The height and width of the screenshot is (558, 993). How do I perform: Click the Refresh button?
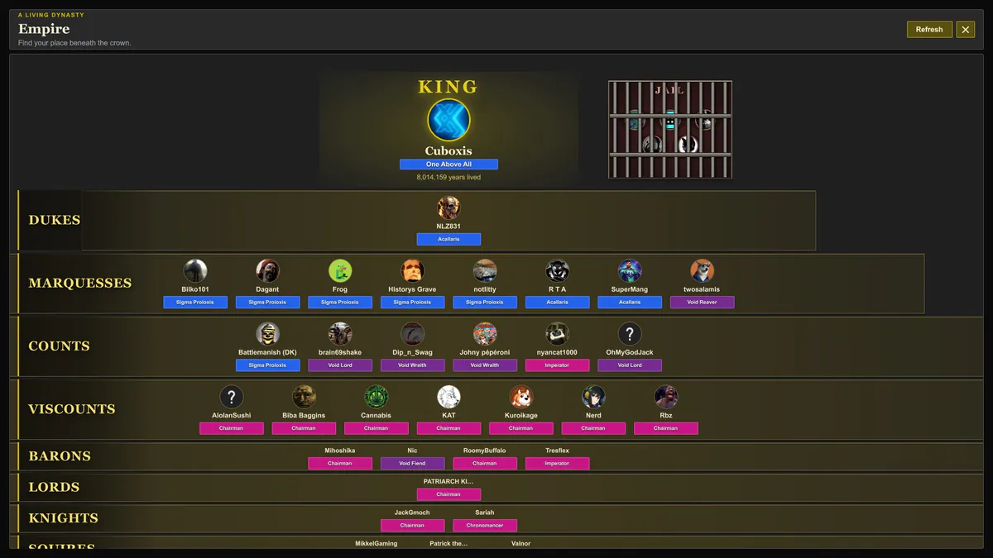929,30
